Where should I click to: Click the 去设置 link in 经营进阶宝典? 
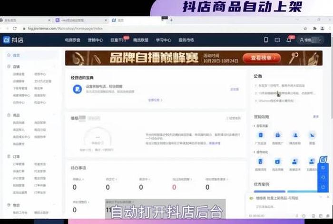coord(235,89)
